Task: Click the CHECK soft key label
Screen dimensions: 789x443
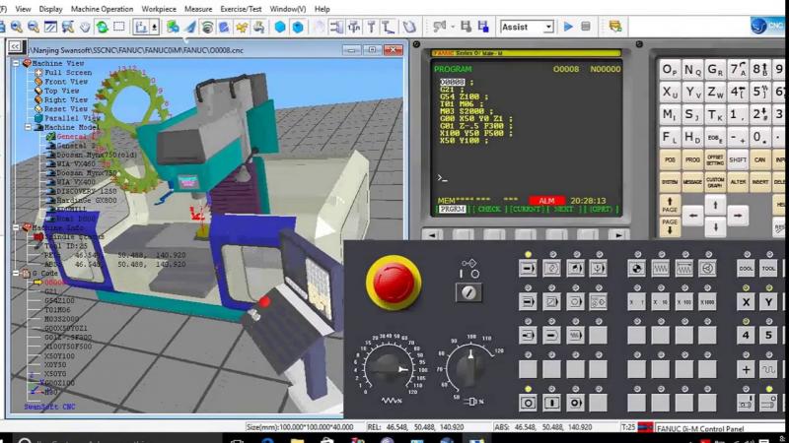Action: tap(489, 209)
